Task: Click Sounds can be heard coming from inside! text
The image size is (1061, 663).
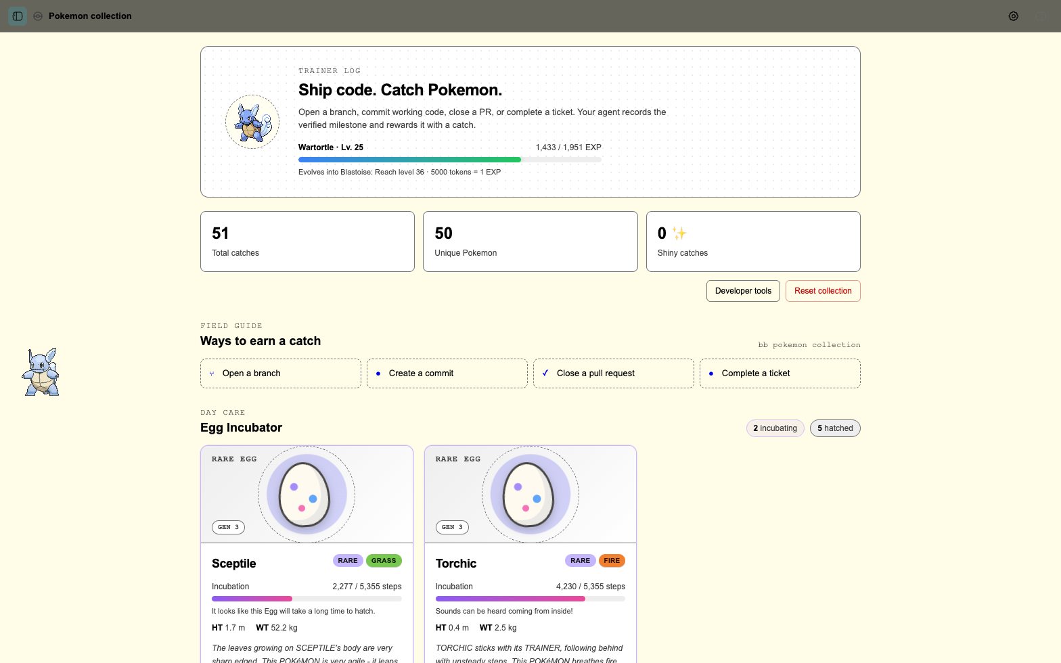Action: (x=504, y=611)
